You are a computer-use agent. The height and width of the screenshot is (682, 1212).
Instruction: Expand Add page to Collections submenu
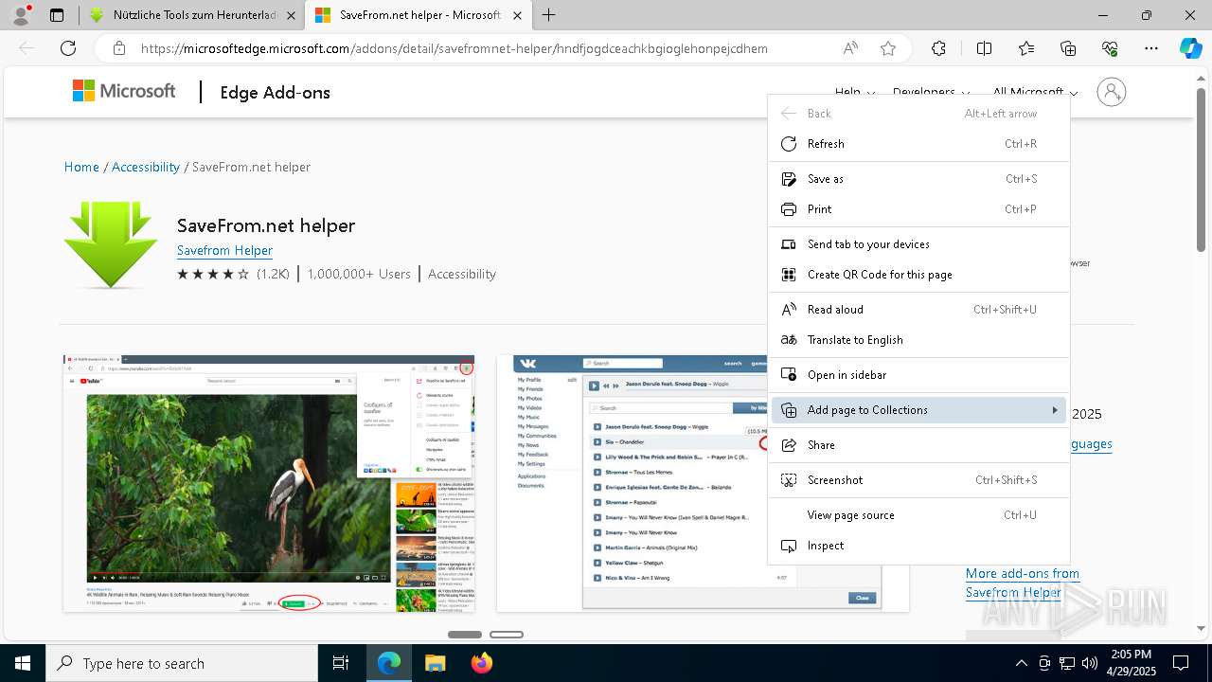(918, 410)
